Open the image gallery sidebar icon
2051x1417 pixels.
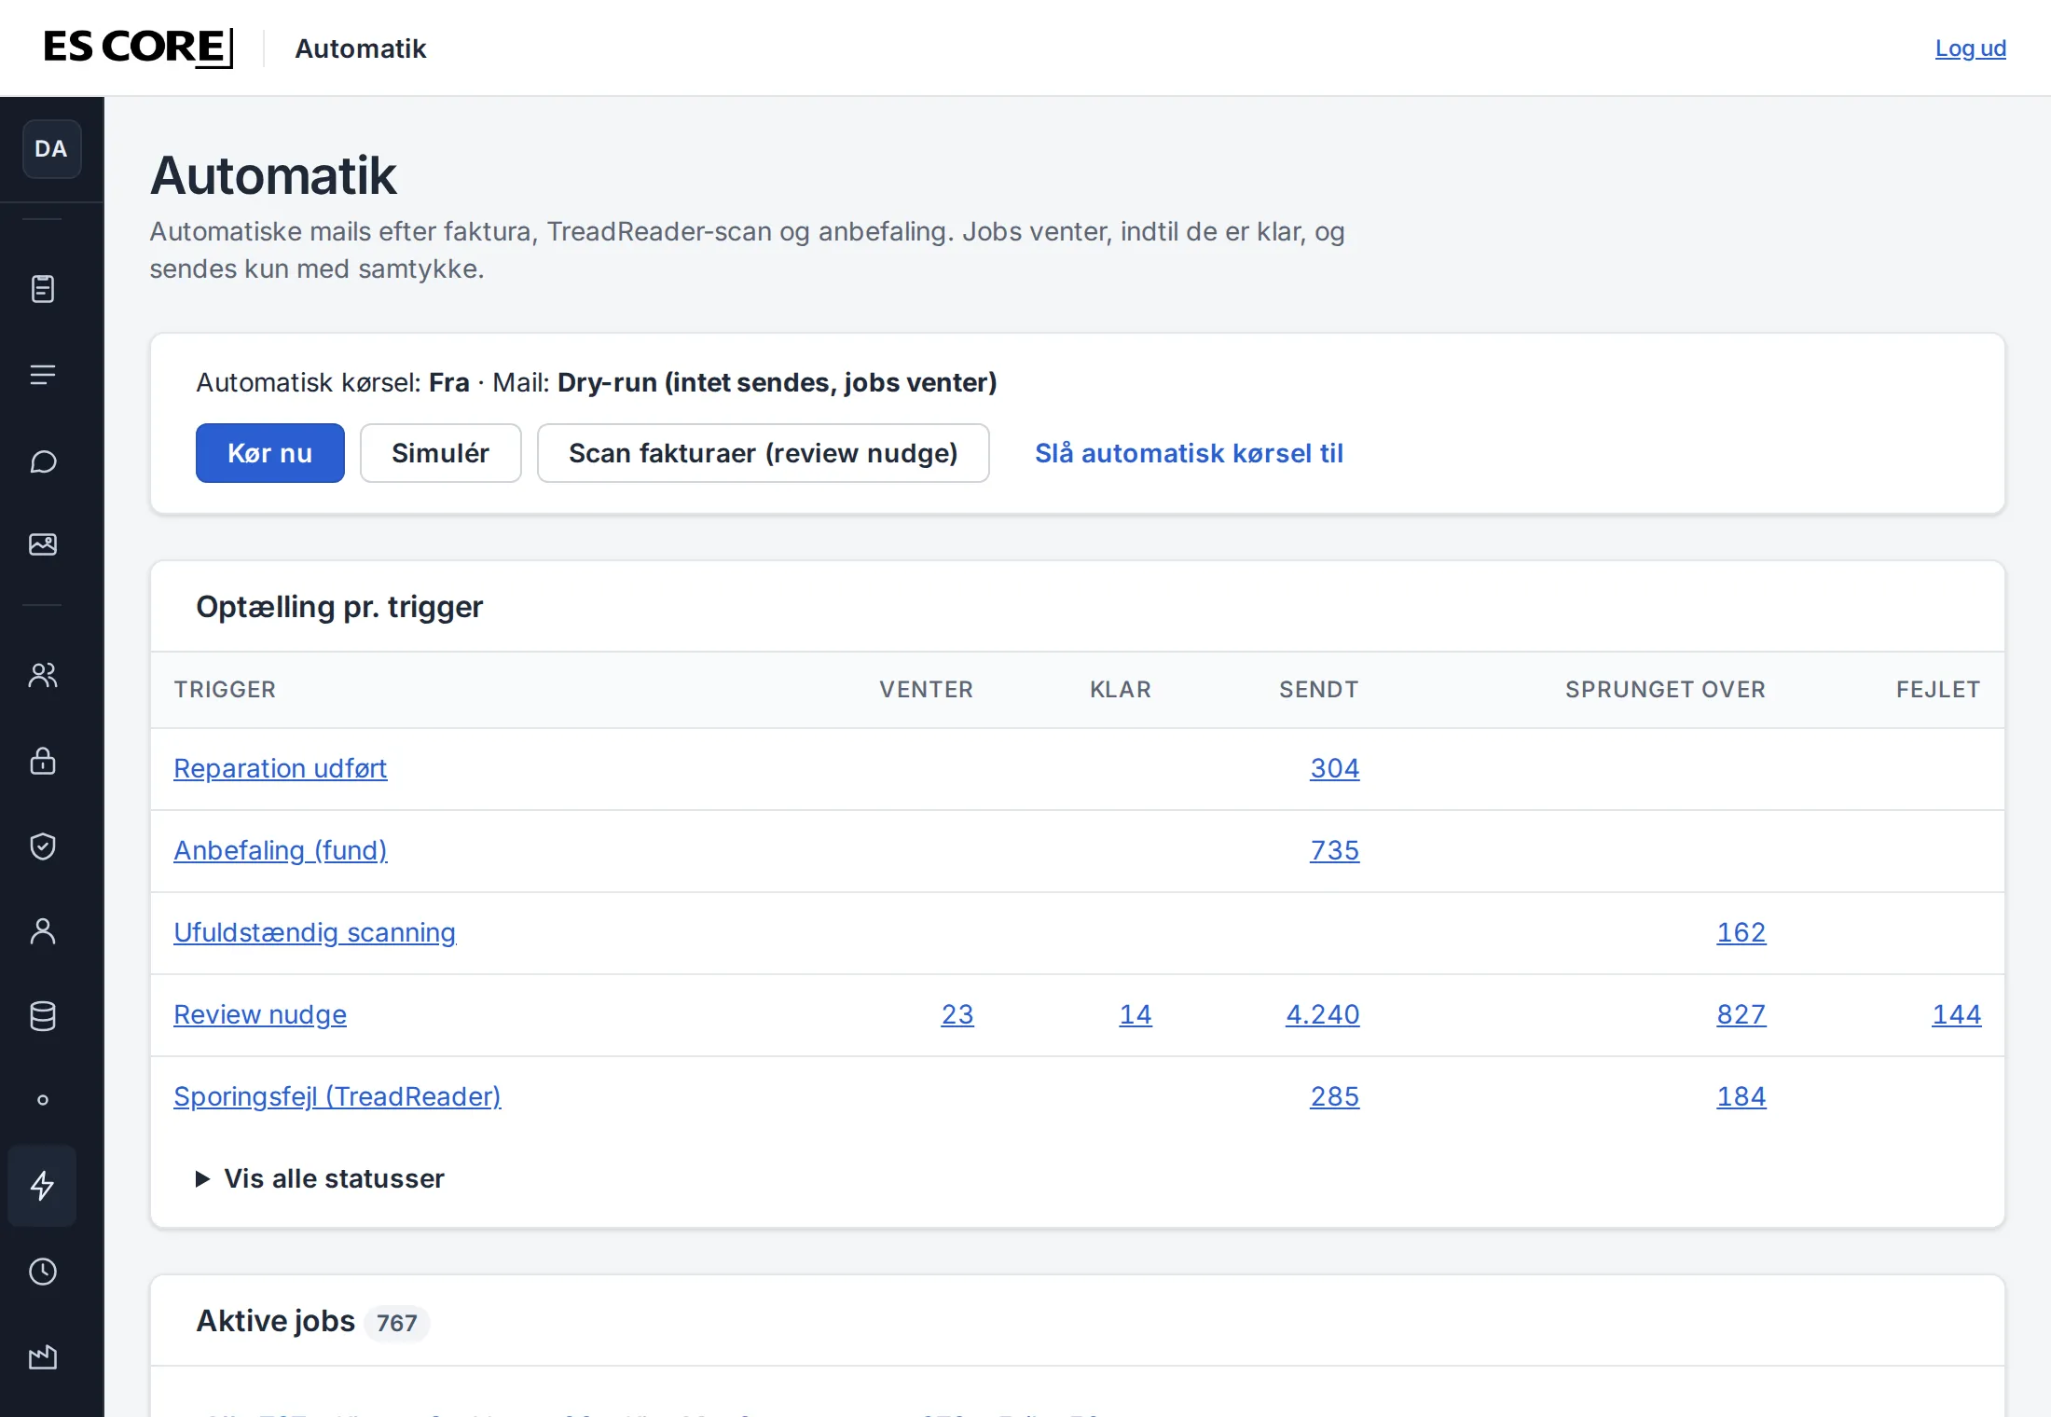pyautogui.click(x=43, y=544)
